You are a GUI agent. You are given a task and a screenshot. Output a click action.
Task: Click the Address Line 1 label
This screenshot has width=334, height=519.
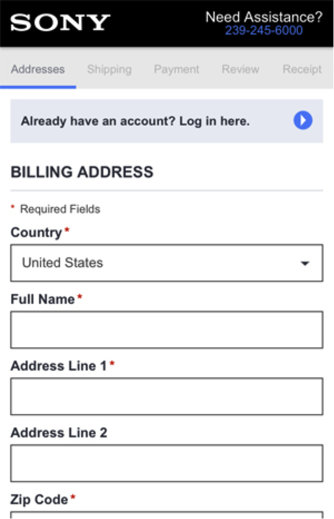point(58,366)
